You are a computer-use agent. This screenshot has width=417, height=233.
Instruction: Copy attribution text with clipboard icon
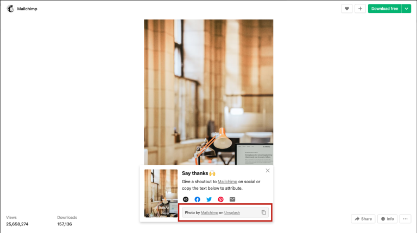click(263, 212)
